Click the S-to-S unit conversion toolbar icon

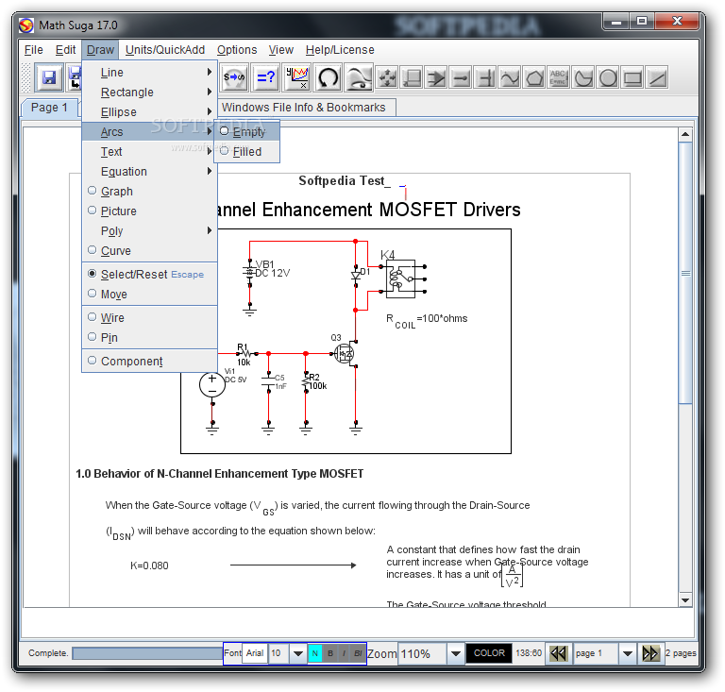coord(234,77)
